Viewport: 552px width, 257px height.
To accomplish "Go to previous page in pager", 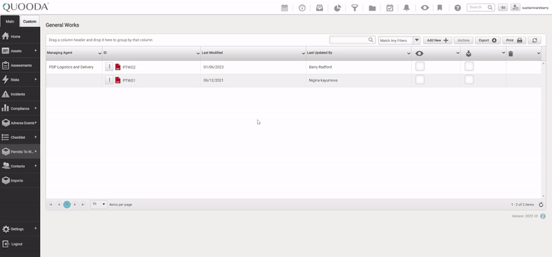I will coord(59,204).
